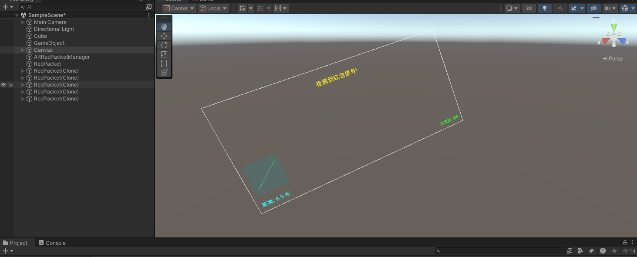The width and height of the screenshot is (637, 257).
Task: Click the teal radar panel in scene
Action: tap(266, 175)
